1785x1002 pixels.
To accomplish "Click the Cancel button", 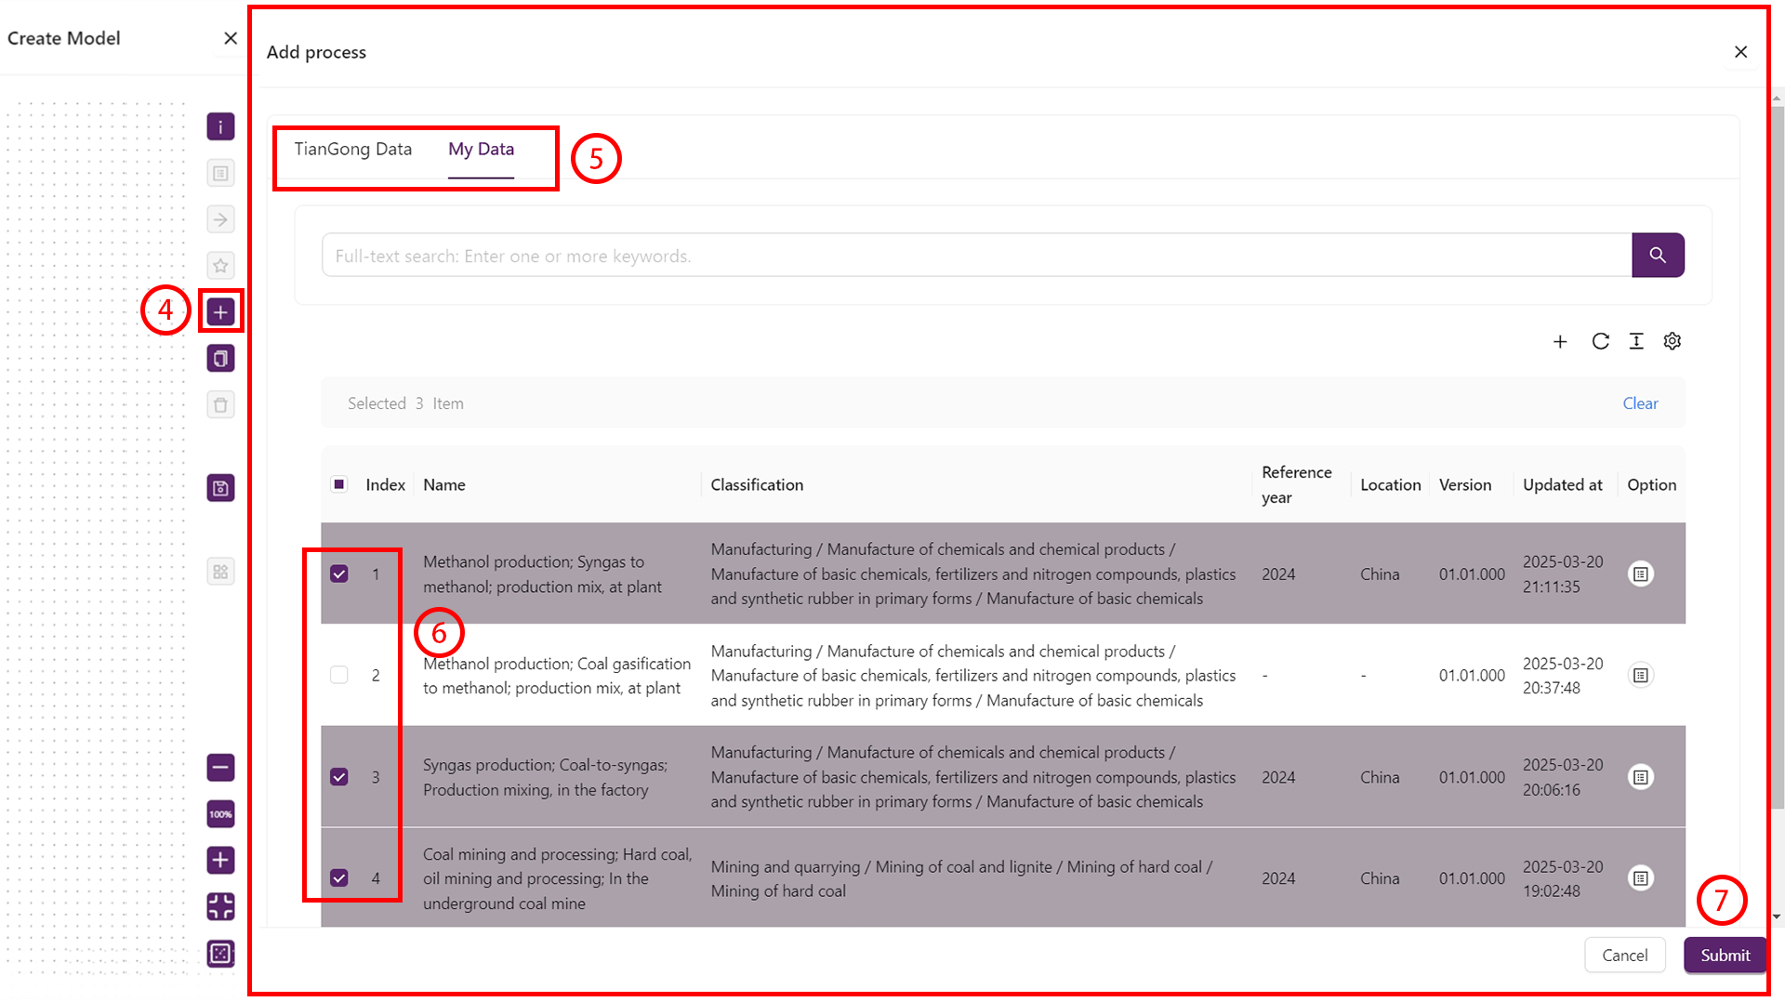I will pos(1624,955).
